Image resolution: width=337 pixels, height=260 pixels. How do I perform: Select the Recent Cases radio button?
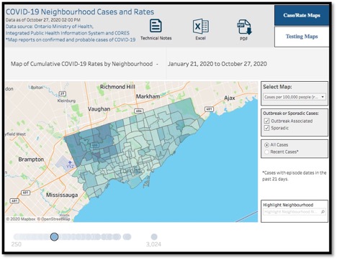[266, 152]
